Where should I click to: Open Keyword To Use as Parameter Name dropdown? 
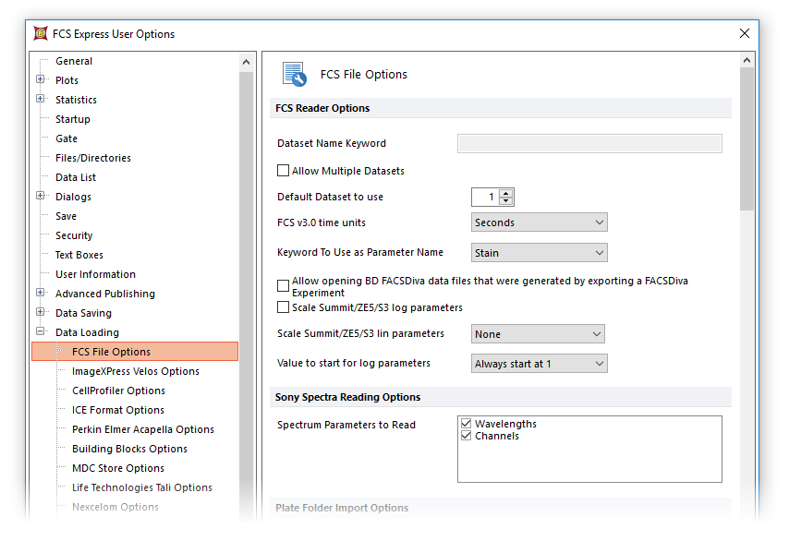(540, 253)
